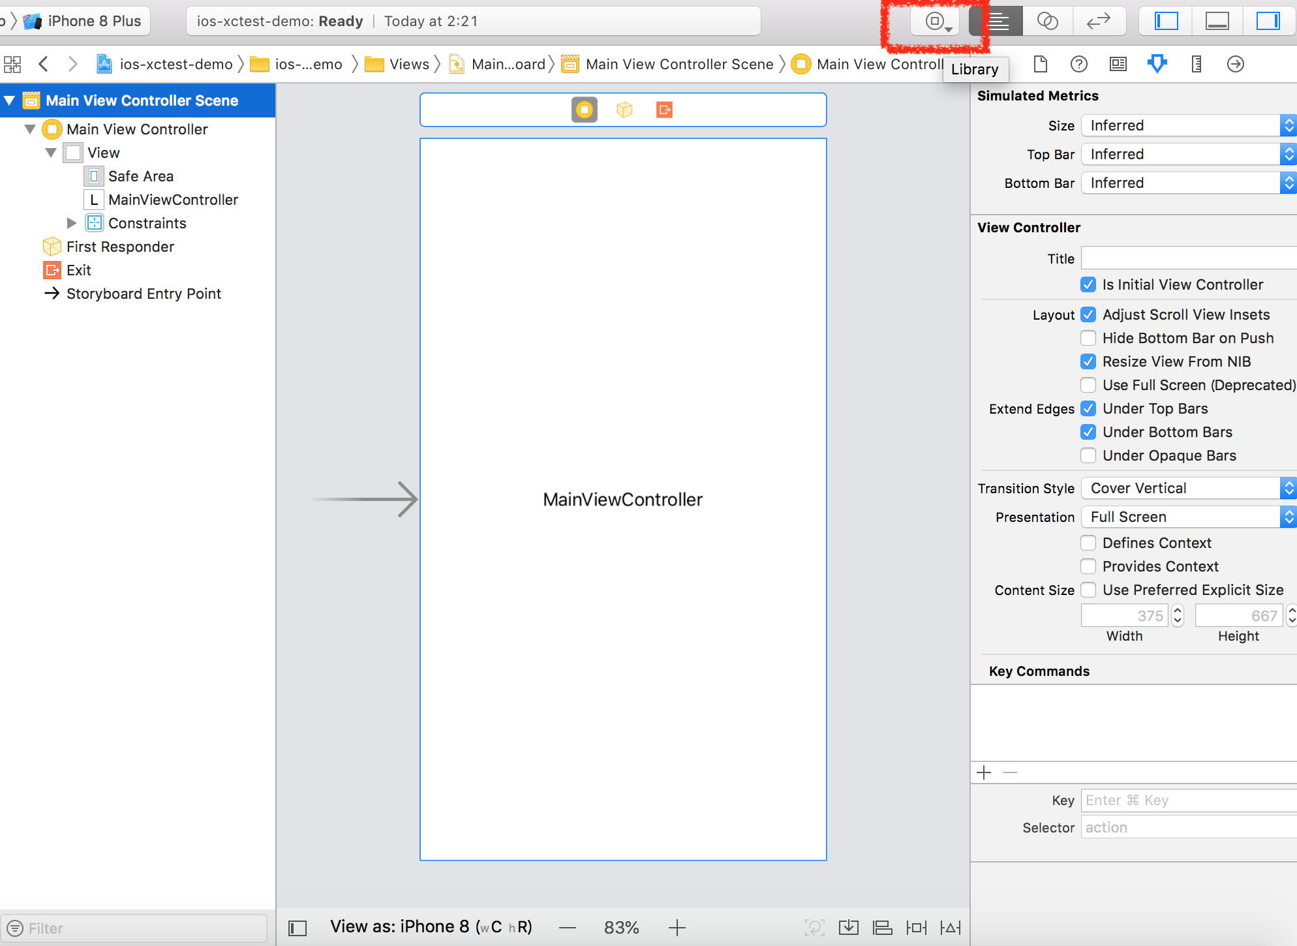Open the Connections inspector tab
This screenshot has height=946, width=1297.
pos(1235,64)
